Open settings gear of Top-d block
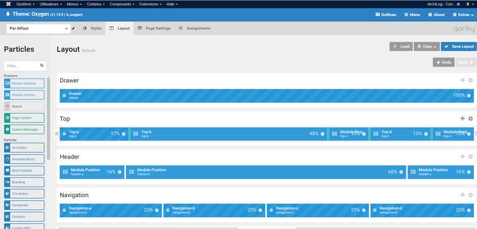The width and height of the screenshot is (477, 229). [426, 134]
